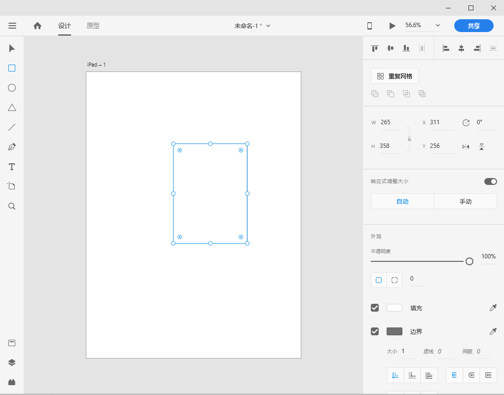504x395 pixels.
Task: Flip selection vertically
Action: (481, 147)
